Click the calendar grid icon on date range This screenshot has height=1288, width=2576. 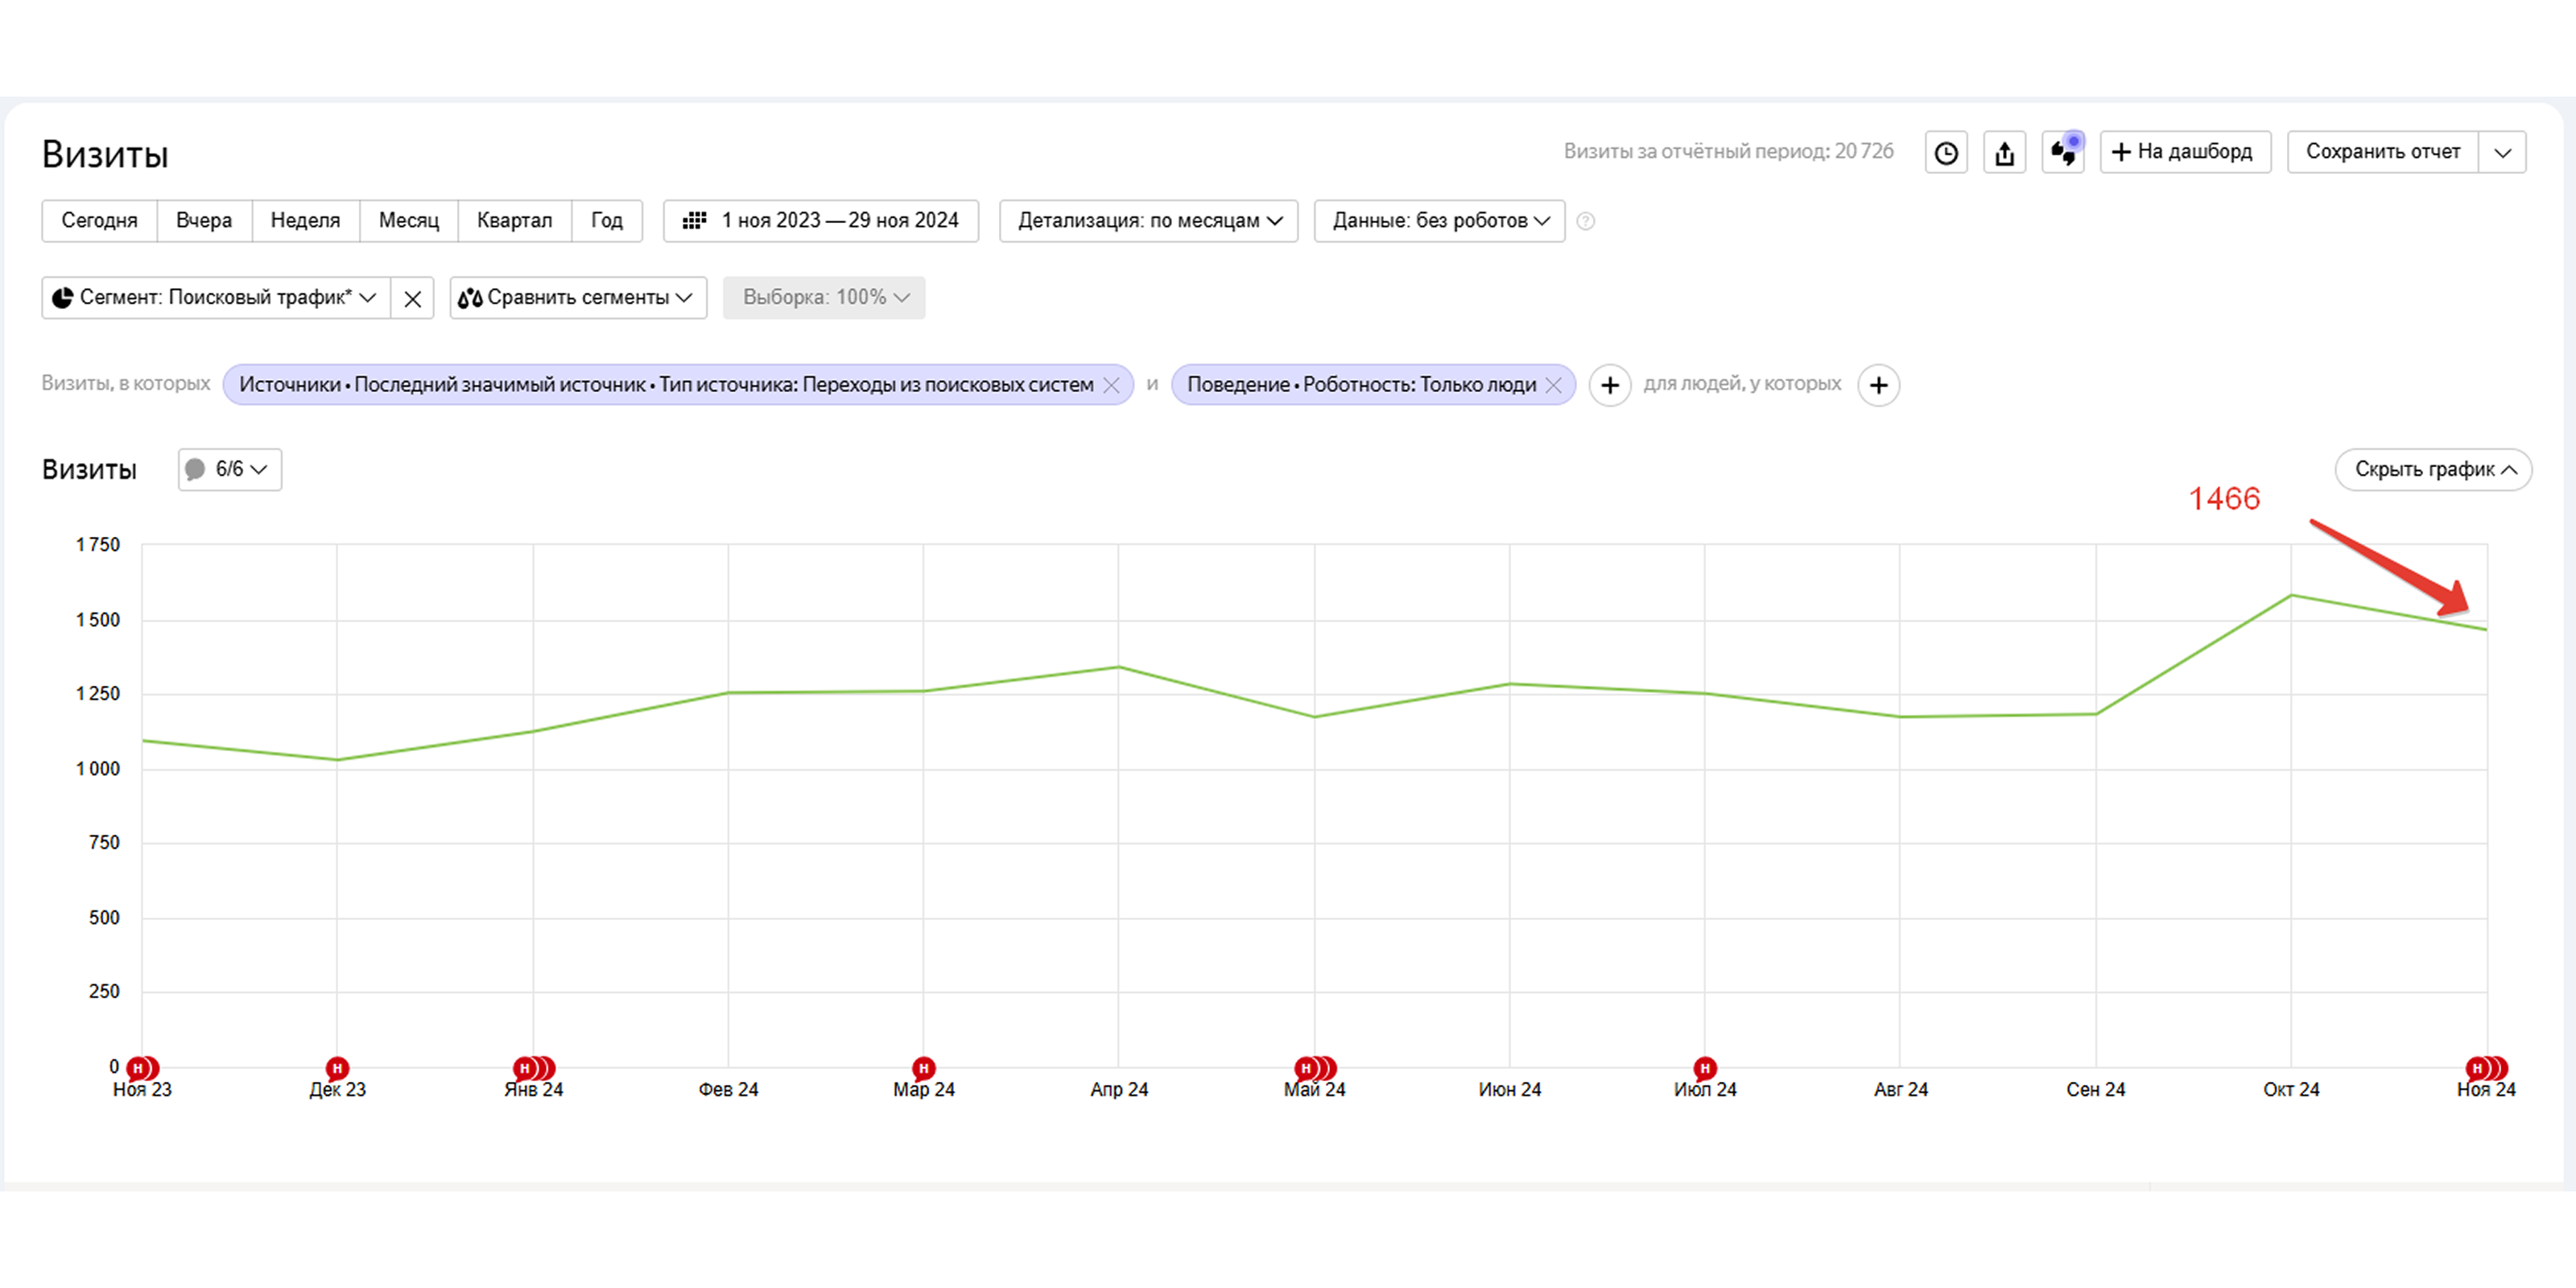[x=694, y=220]
